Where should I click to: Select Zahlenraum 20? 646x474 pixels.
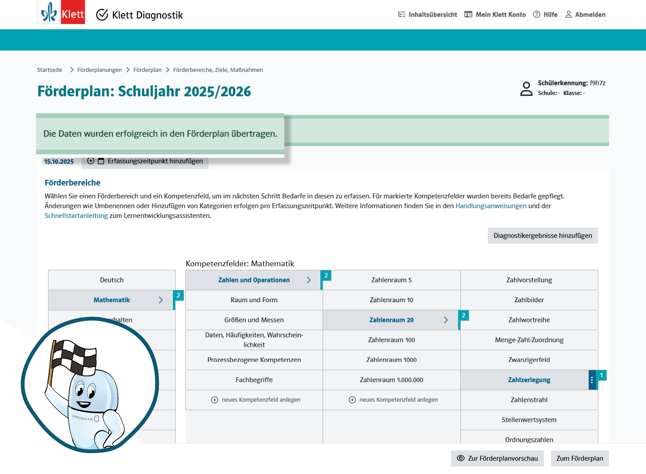click(x=392, y=320)
